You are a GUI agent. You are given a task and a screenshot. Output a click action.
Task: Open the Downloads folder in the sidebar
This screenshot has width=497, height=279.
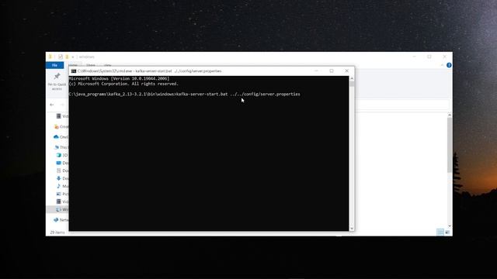pyautogui.click(x=62, y=178)
